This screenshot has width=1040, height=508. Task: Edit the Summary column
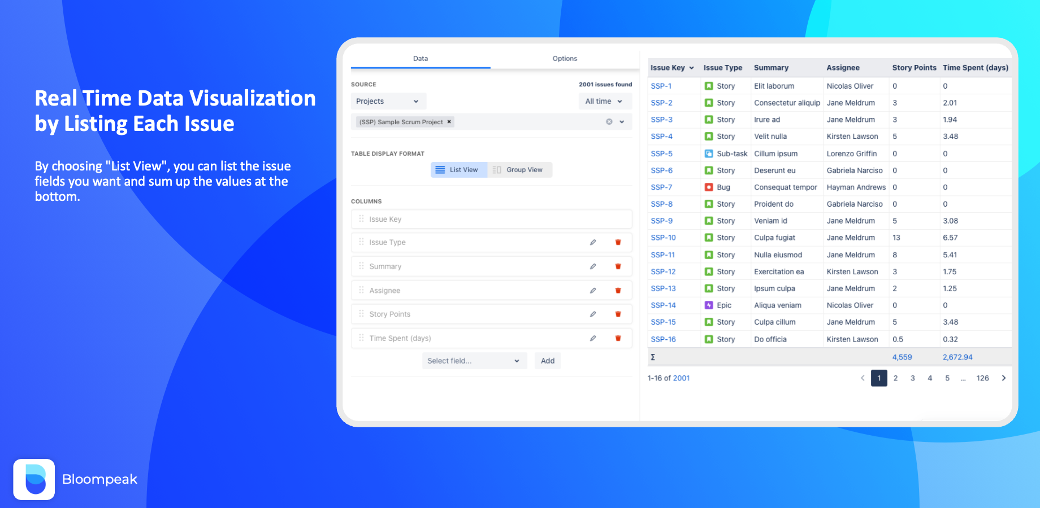(x=593, y=266)
